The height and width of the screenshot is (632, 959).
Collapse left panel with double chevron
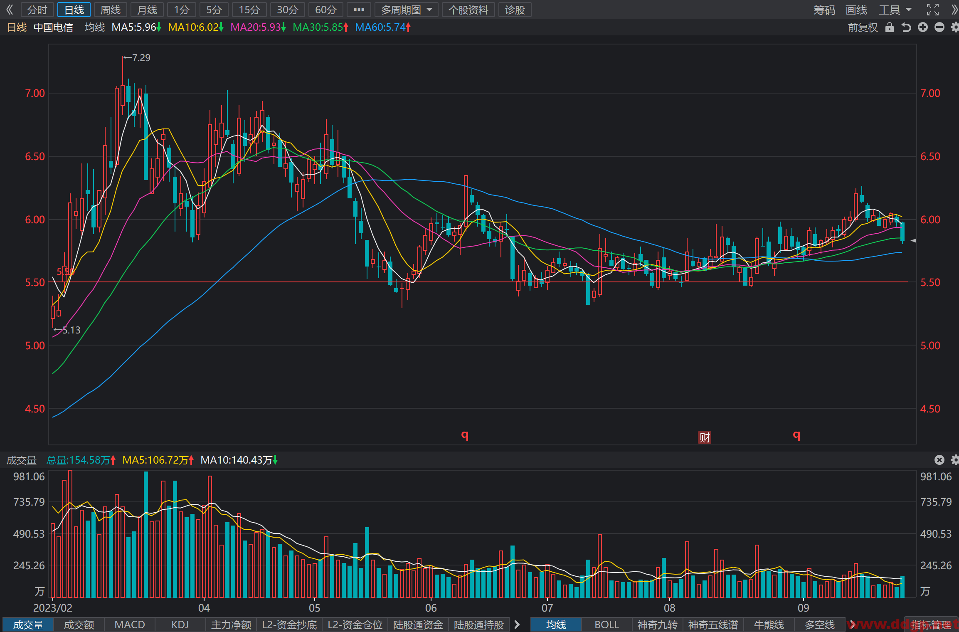pos(9,10)
